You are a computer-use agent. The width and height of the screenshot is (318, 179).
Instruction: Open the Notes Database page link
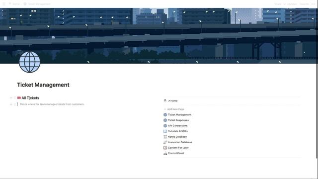click(x=177, y=137)
